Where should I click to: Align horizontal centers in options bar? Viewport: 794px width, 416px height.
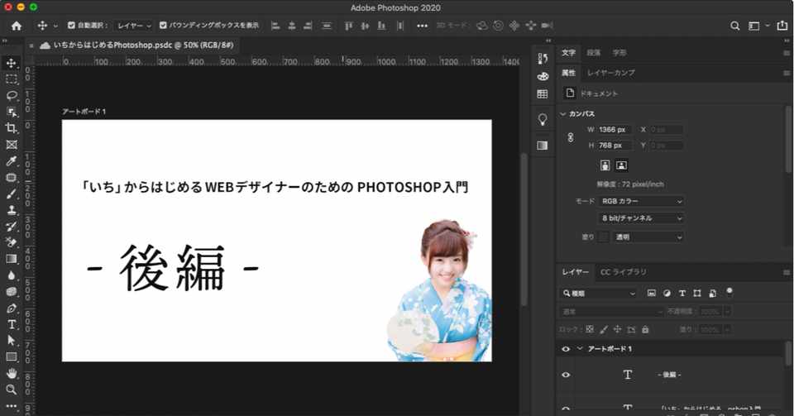pos(292,26)
